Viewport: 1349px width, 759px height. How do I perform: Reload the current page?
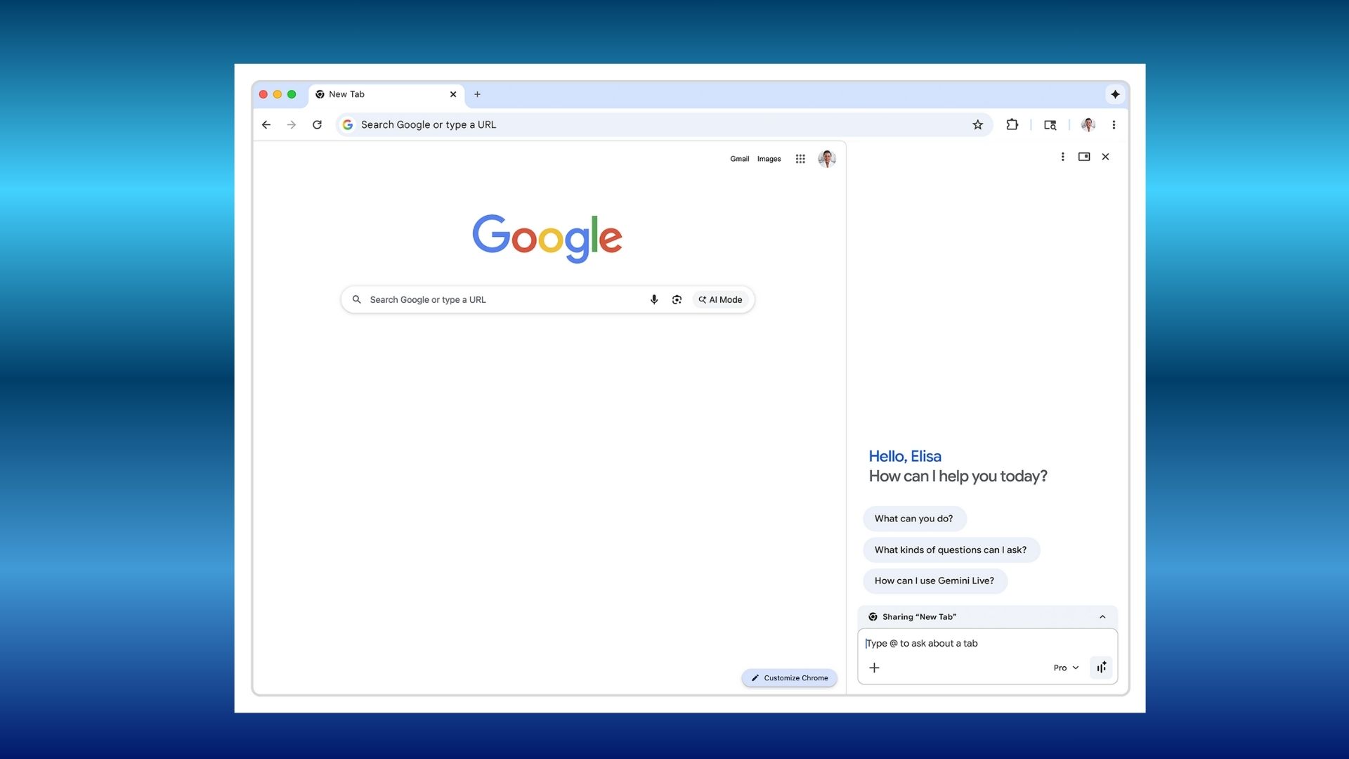pos(317,124)
